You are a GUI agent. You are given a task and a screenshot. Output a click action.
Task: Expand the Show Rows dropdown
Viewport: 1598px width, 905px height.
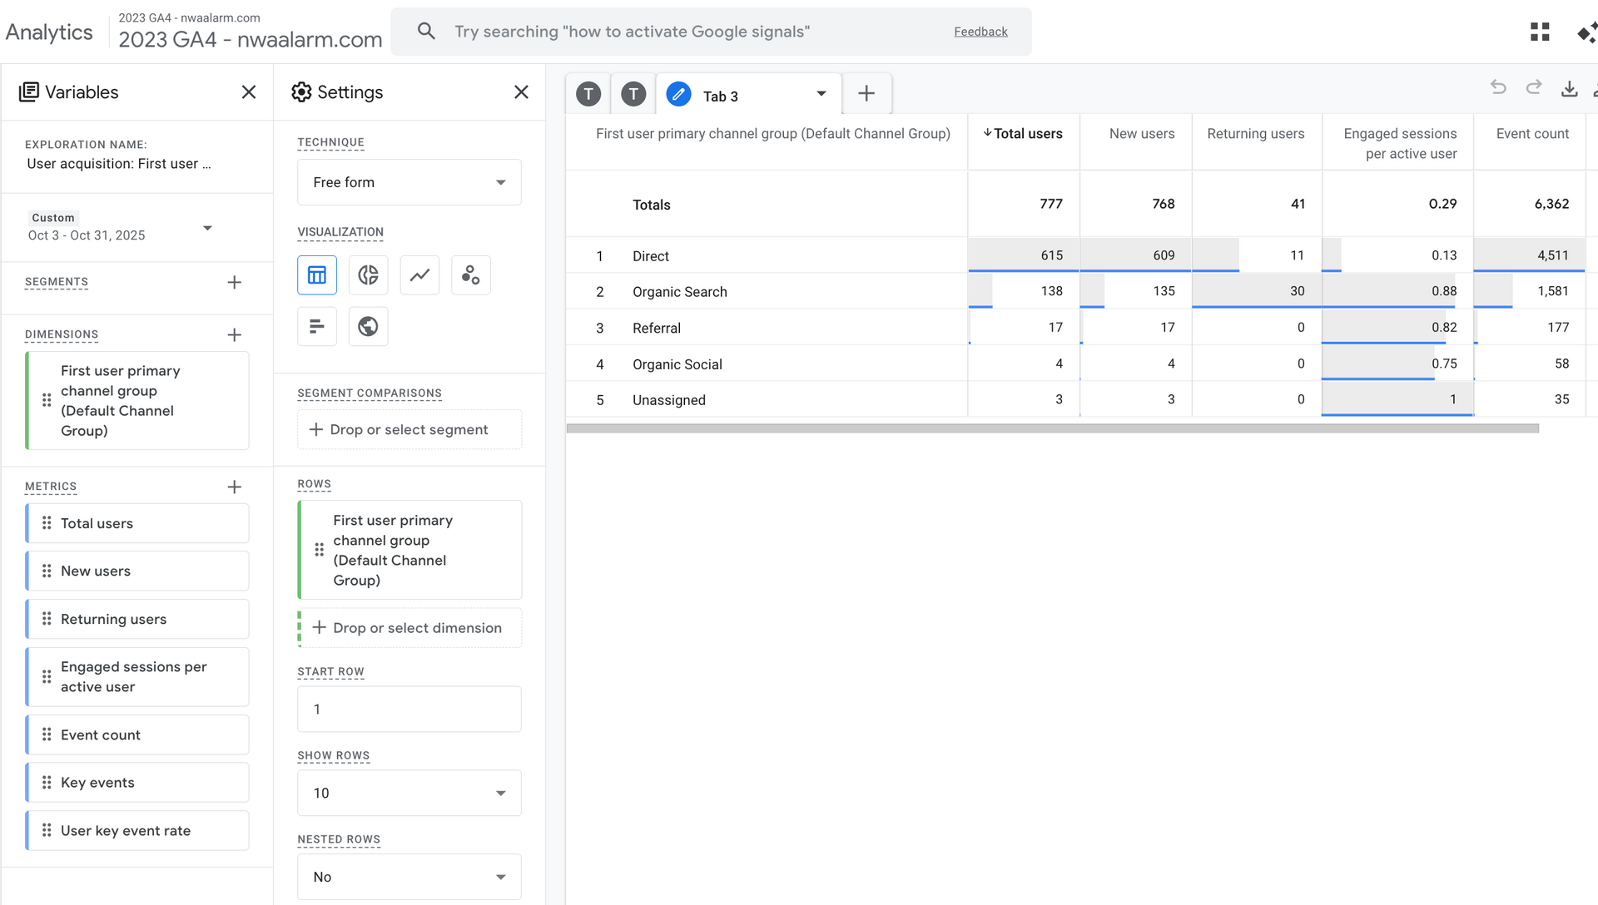409,793
